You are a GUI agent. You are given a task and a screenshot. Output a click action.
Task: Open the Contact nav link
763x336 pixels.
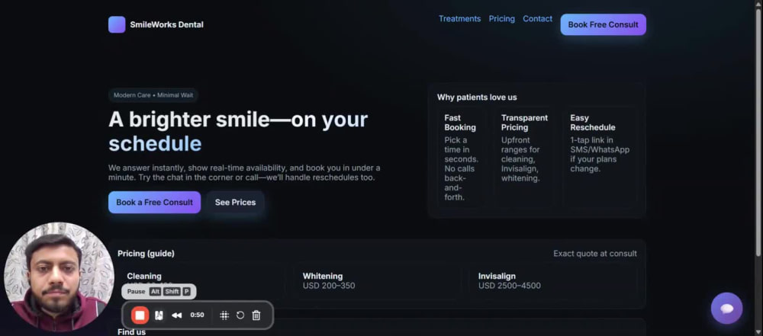[537, 19]
